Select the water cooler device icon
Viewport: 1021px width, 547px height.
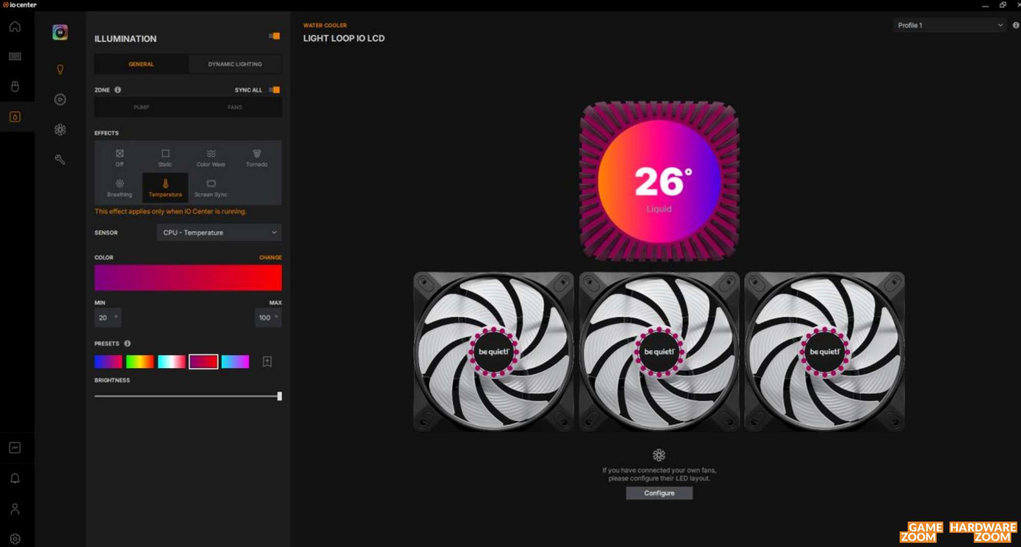(x=15, y=117)
